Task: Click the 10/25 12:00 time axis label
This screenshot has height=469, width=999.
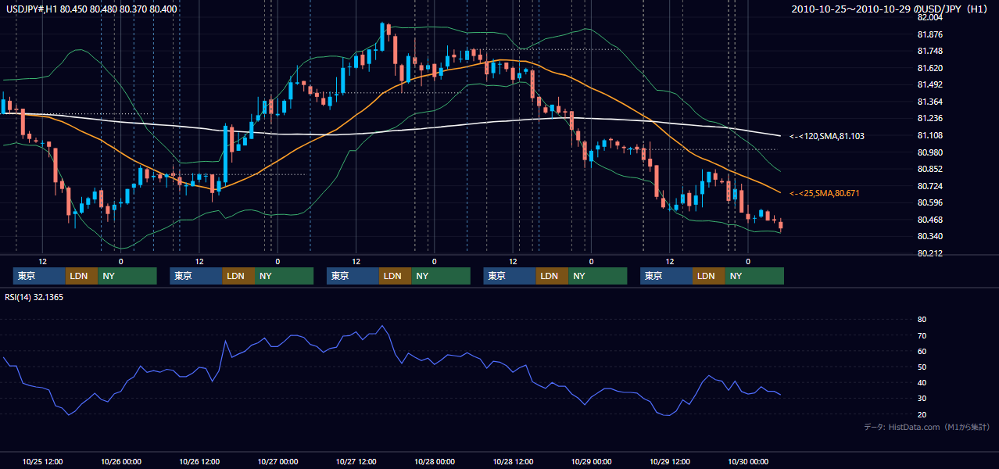Action: (x=42, y=461)
